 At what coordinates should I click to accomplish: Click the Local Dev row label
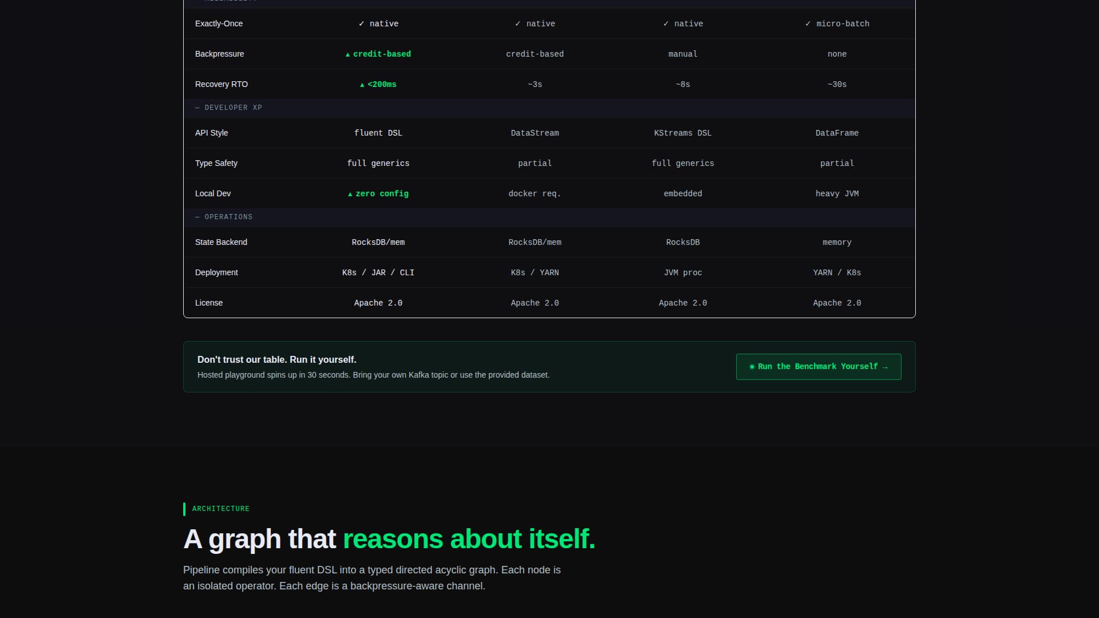(x=213, y=193)
